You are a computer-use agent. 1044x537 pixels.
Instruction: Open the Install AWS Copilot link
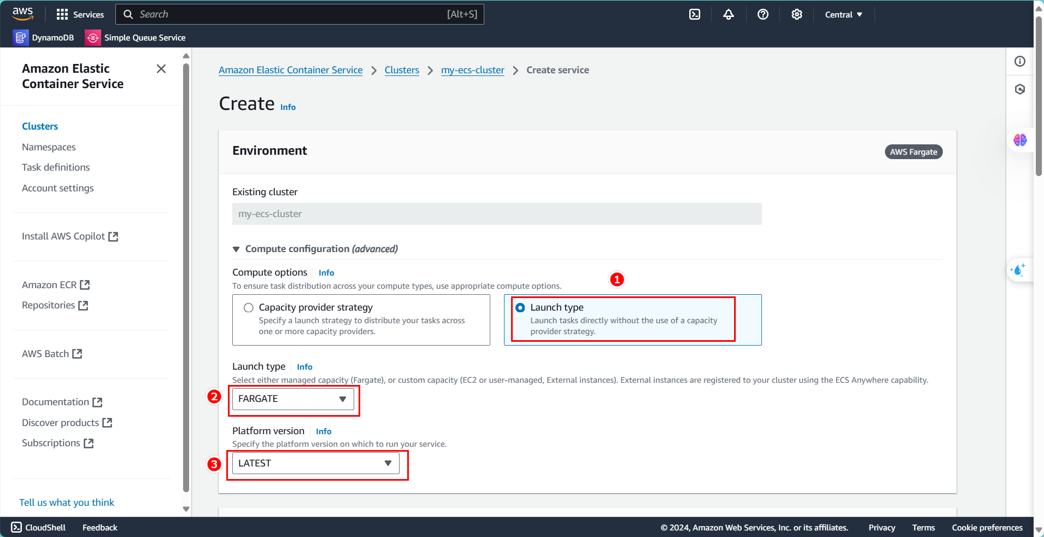(63, 236)
